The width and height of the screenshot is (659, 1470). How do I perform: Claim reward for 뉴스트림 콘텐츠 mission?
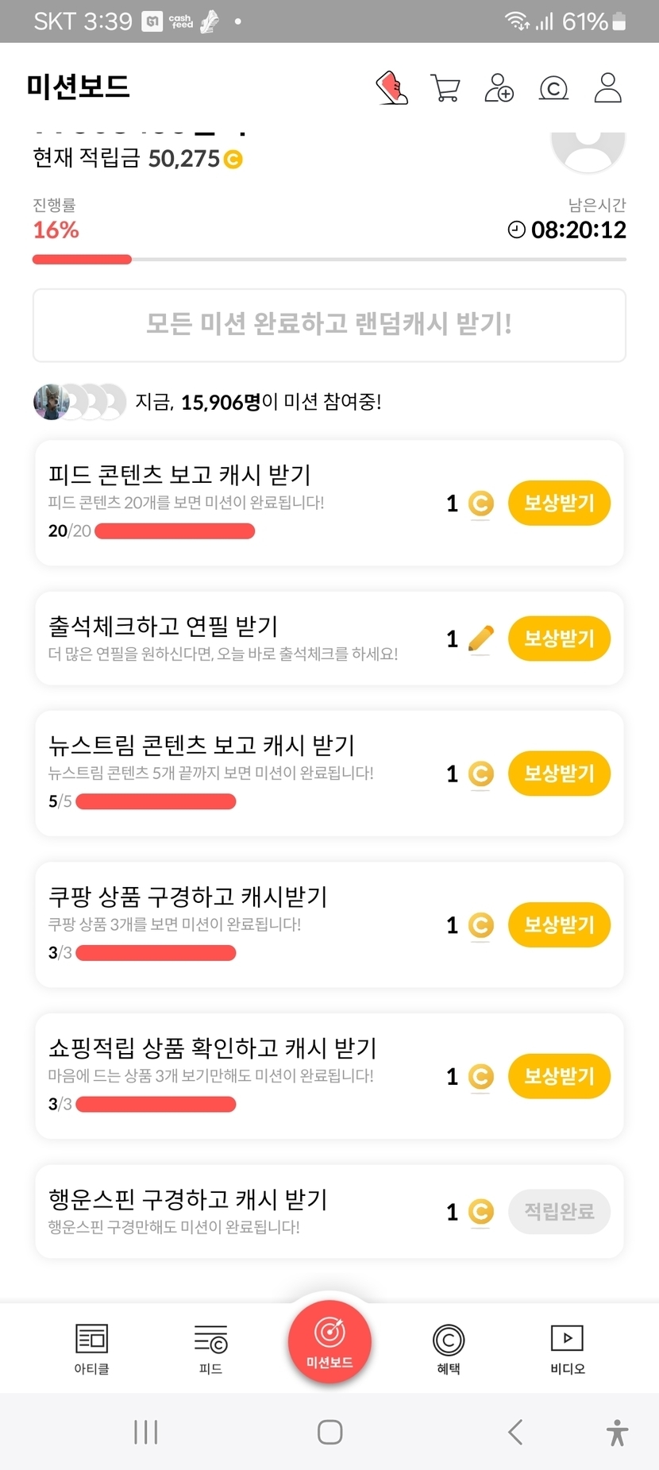[559, 774]
